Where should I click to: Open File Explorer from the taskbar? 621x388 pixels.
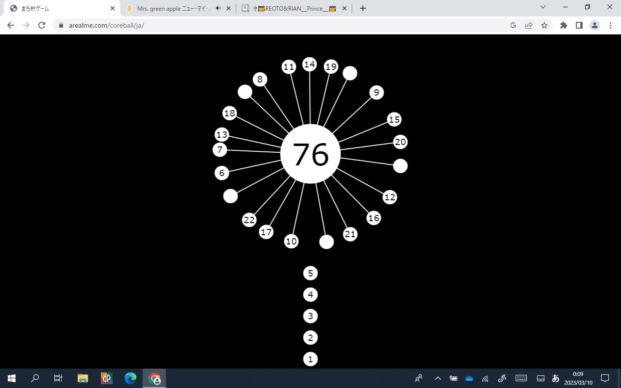[83, 378]
